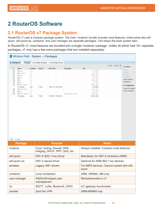Image resolution: width=163 pixels, height=212 pixels.
Task: Check the box for the gps row
Action: point(11,78)
